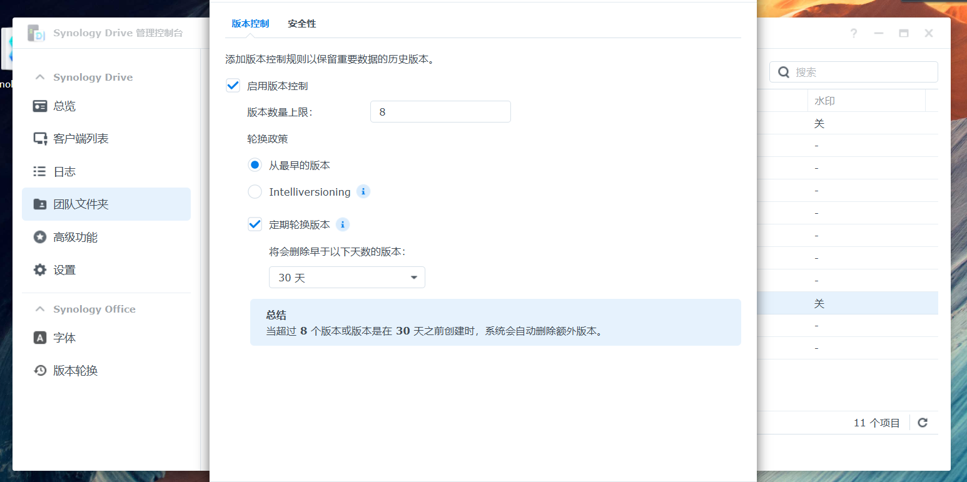The image size is (967, 482).
Task: Select the Intelliversioning radio option
Action: click(x=255, y=192)
